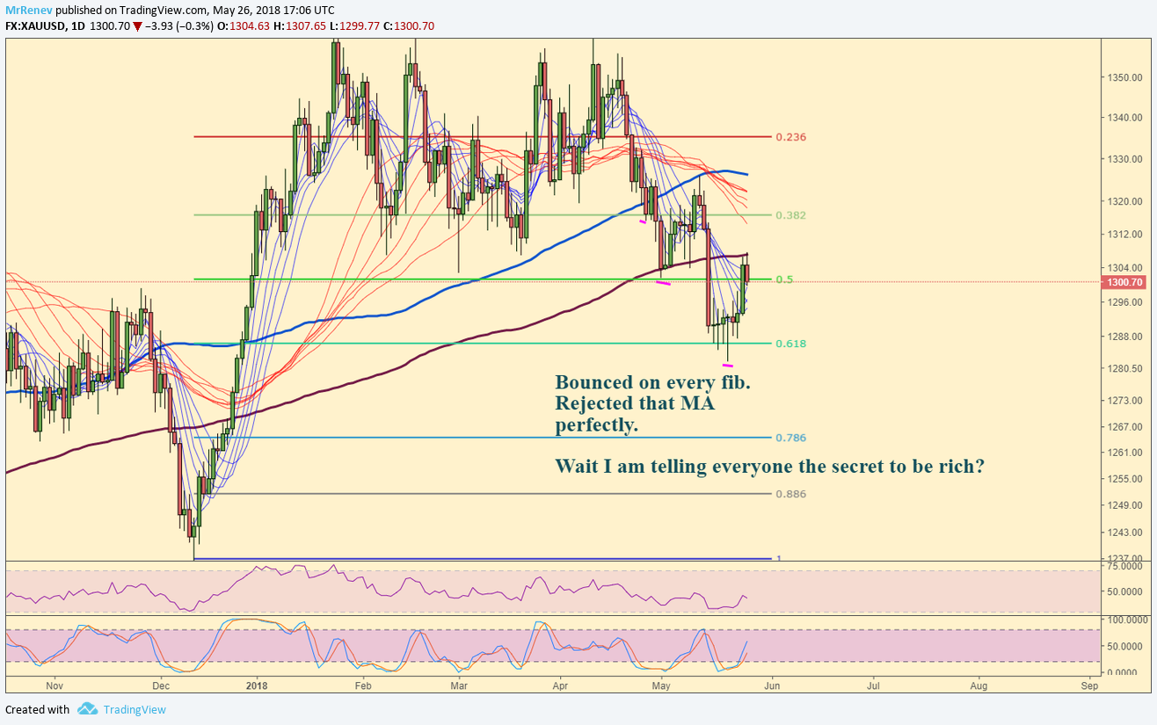This screenshot has height=725, width=1157.
Task: Click the TradingView logo icon at bottom
Action: [x=86, y=709]
